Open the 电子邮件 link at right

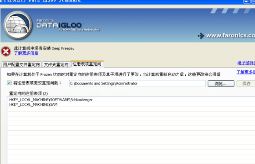click(x=246, y=63)
